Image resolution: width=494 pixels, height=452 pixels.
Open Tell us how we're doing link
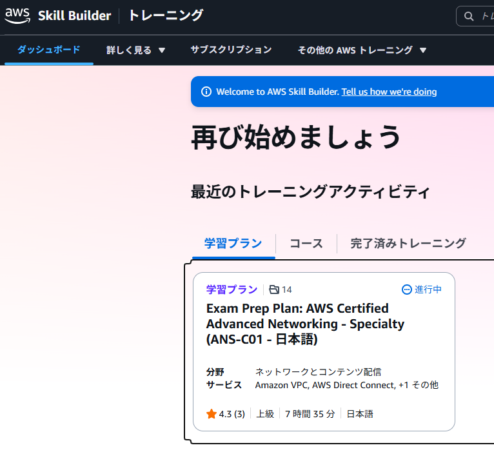click(389, 92)
